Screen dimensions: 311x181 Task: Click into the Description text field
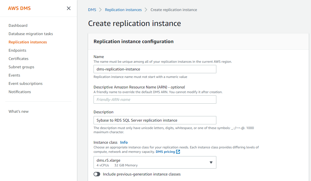point(155,120)
